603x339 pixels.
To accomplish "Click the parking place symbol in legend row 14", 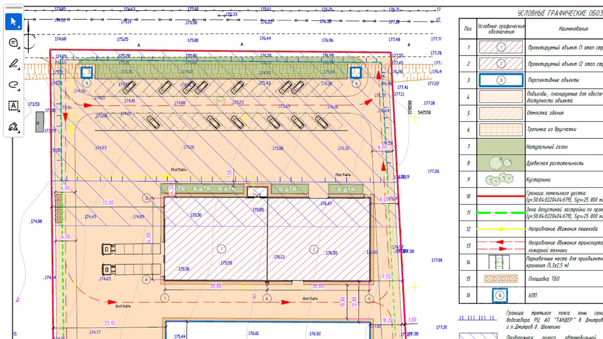I will pyautogui.click(x=499, y=262).
